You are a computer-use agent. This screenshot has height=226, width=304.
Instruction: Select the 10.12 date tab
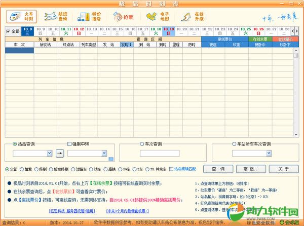click(79, 31)
